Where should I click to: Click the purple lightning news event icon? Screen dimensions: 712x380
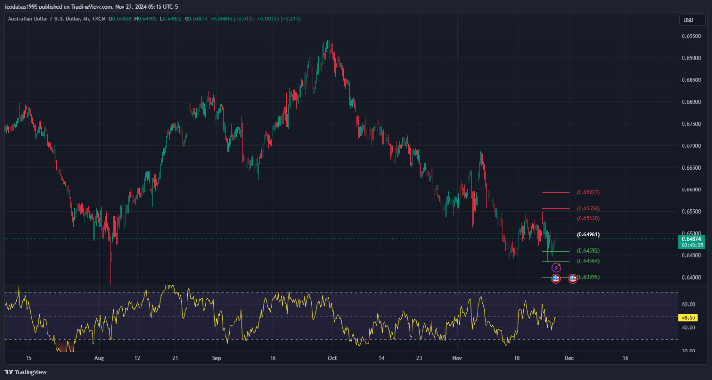pos(556,268)
